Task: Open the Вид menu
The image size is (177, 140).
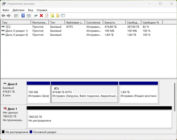Action: [x=30, y=10]
